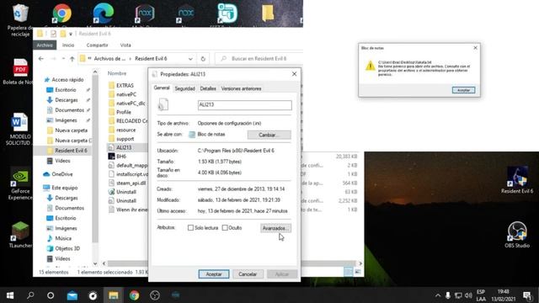Click the Windows Start button
This screenshot has width=539, height=303.
pyautogui.click(x=10, y=295)
